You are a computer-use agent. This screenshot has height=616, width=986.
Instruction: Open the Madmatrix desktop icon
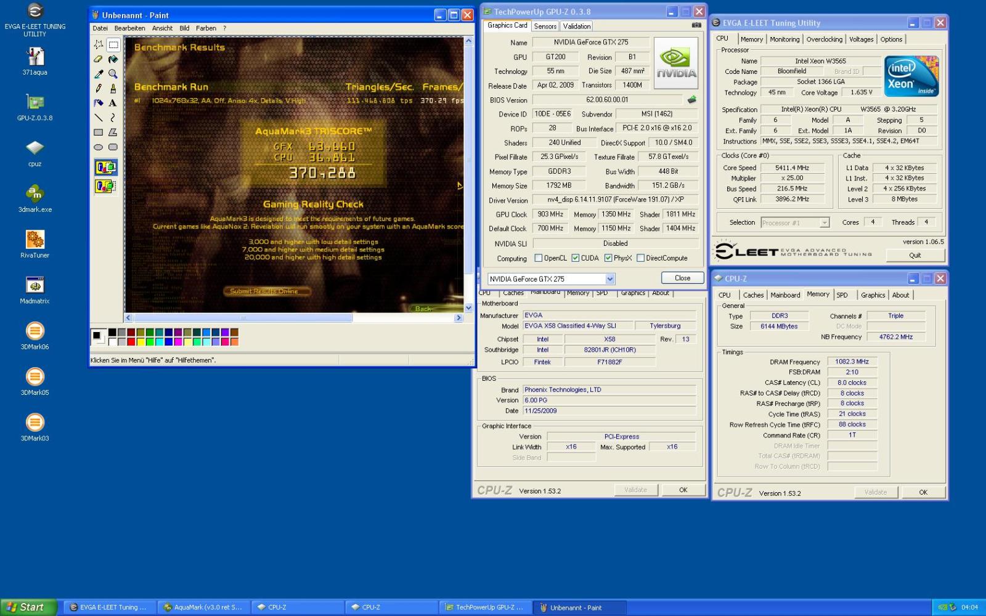pyautogui.click(x=35, y=290)
